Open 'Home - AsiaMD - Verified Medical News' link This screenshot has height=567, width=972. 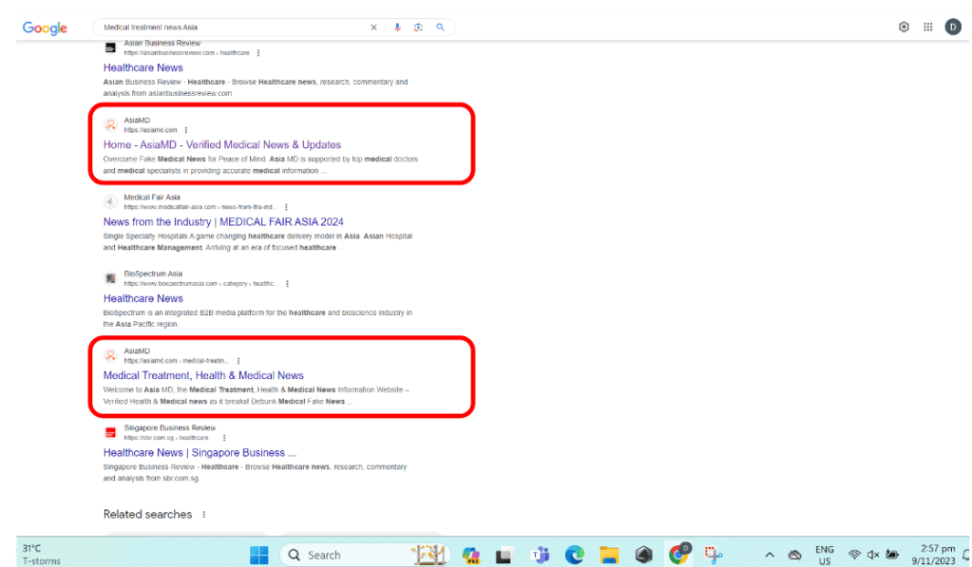click(221, 144)
